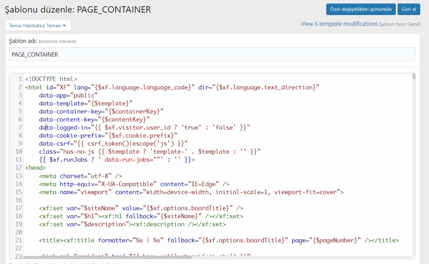Click the X-UA-Compatible meta line
The width and height of the screenshot is (429, 264).
134,184
